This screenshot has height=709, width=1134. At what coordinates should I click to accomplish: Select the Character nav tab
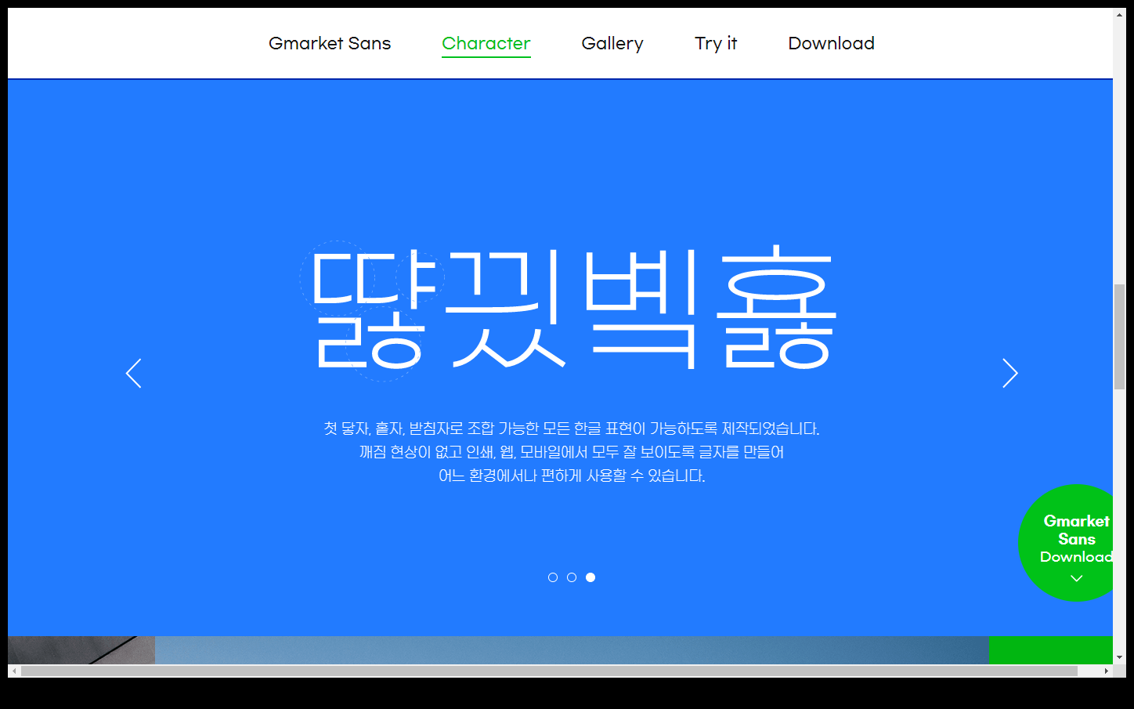486,43
